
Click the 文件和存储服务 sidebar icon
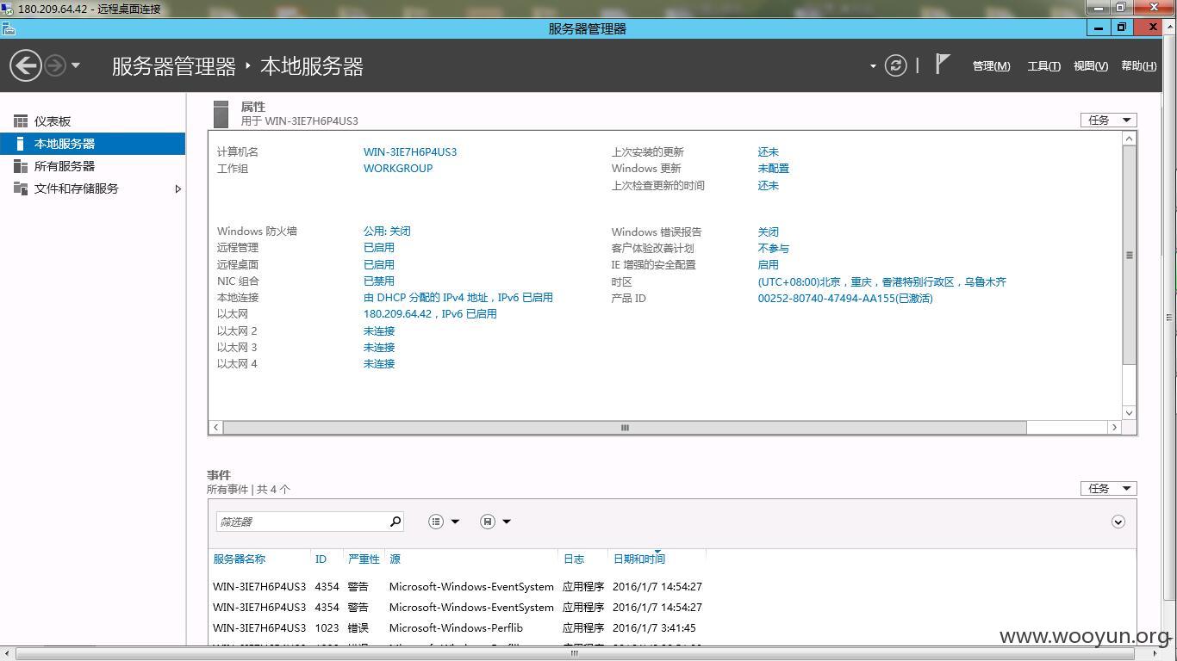point(21,188)
